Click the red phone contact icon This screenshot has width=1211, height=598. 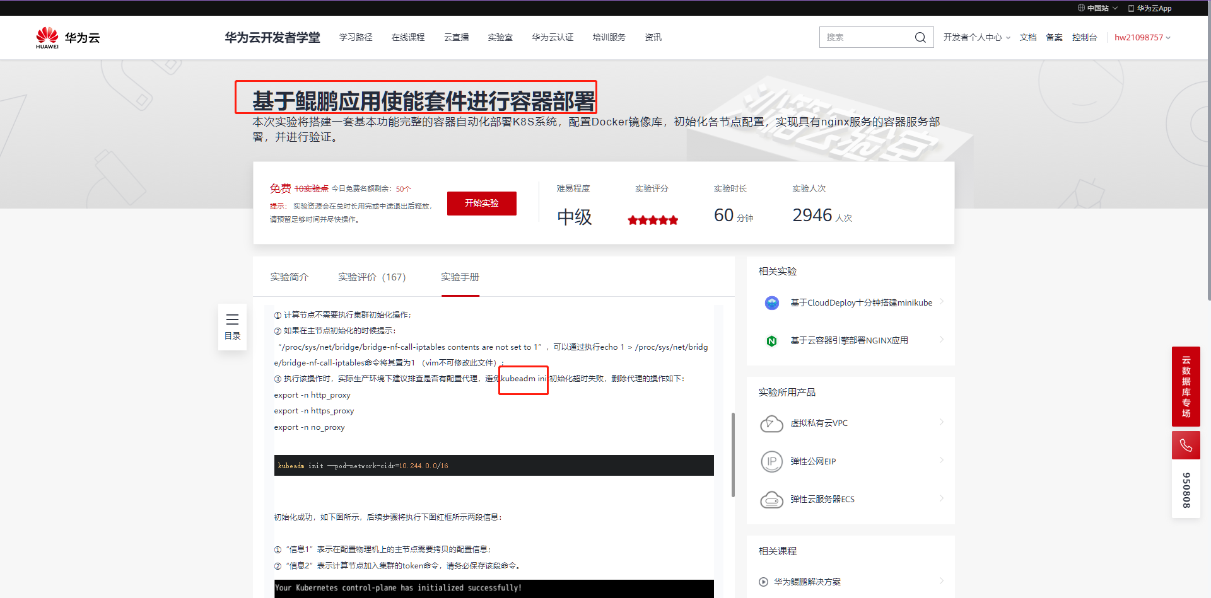coord(1186,446)
